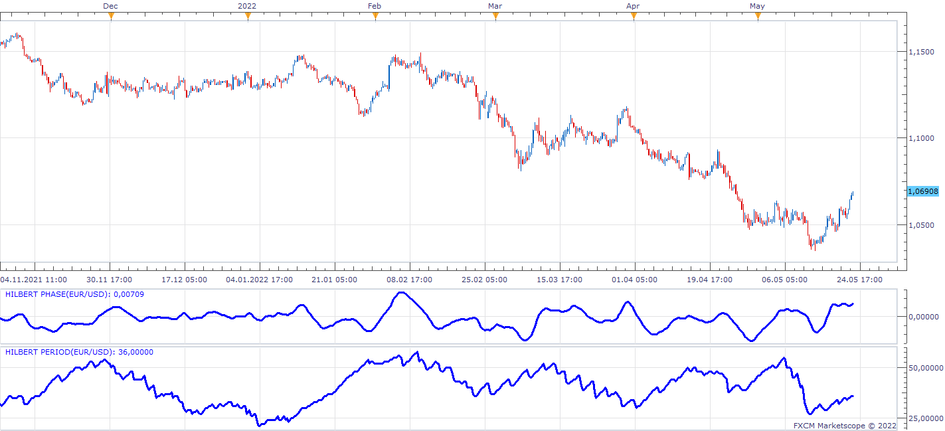Click the 25,00000 period axis value
Image resolution: width=945 pixels, height=431 pixels.
click(926, 418)
